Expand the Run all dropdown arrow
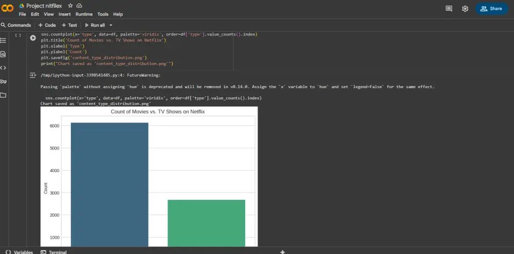Screen dimensions: 514x254 [x=111, y=25]
